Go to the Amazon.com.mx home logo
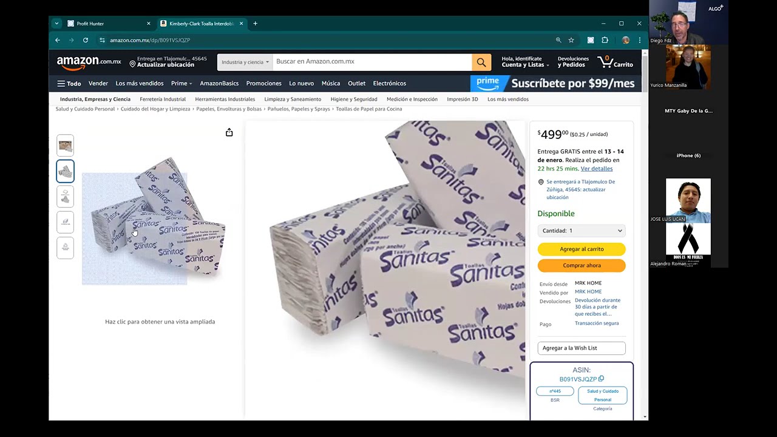777x437 pixels. pos(89,62)
